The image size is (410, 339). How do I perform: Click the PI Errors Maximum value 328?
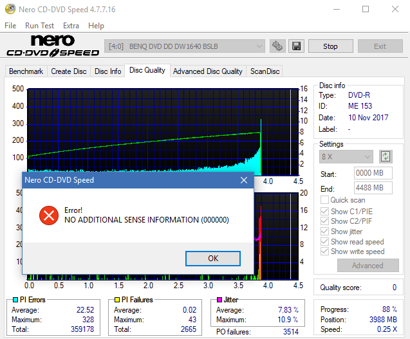click(x=88, y=320)
